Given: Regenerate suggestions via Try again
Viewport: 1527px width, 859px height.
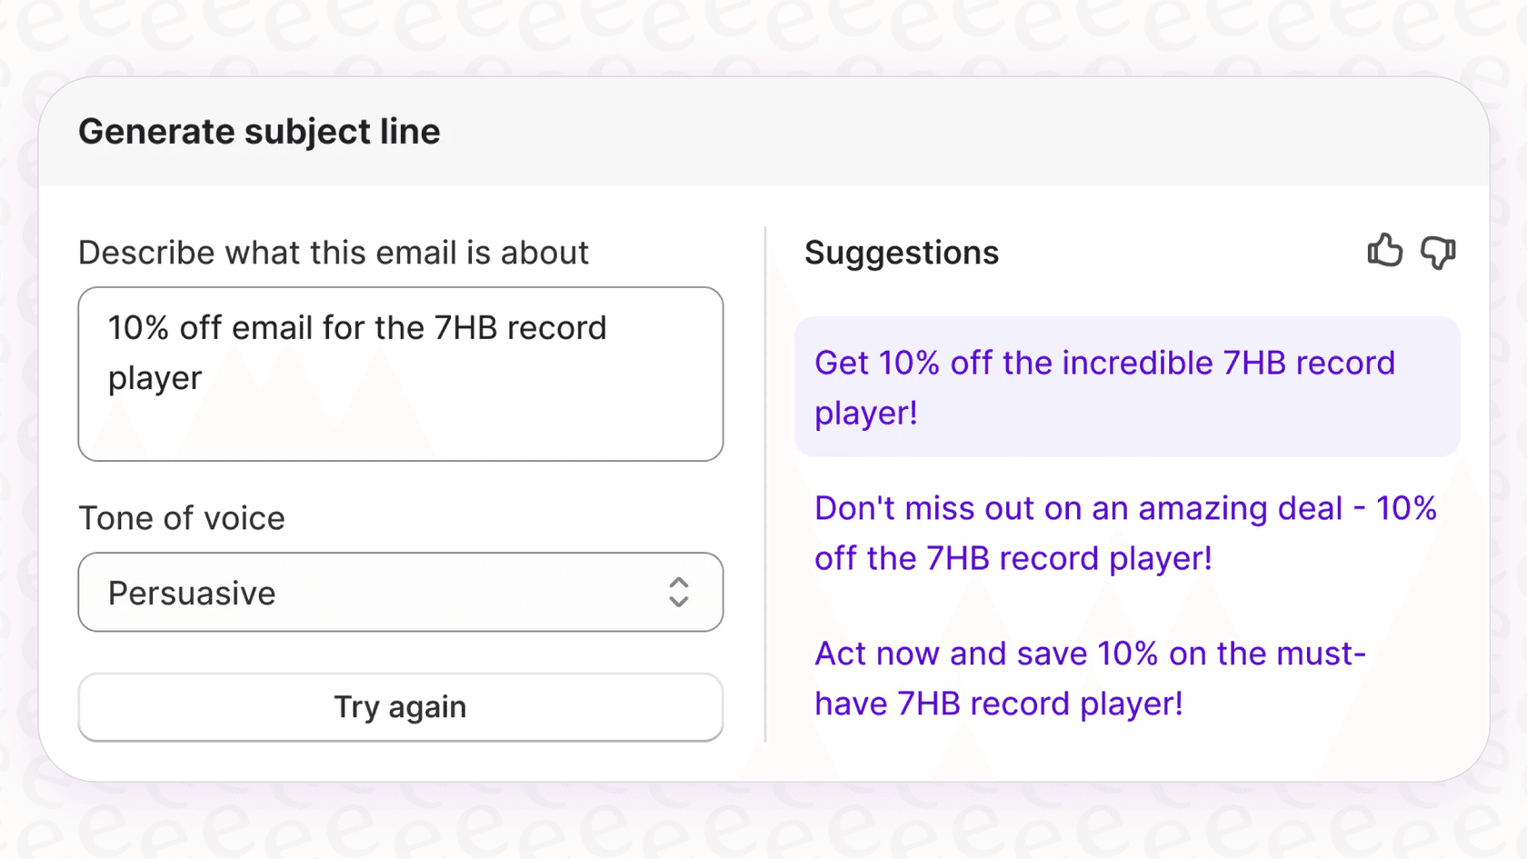Looking at the screenshot, I should [400, 707].
